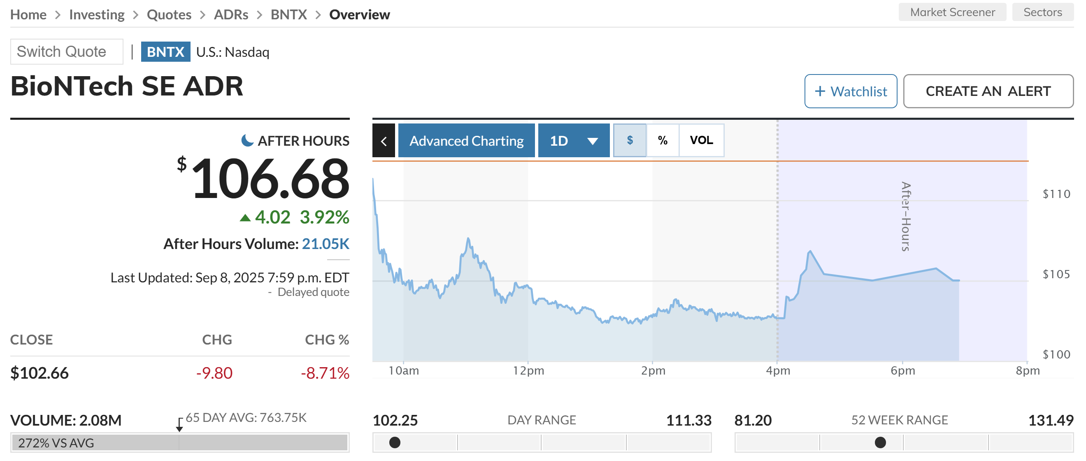Click the day range position dot
The image size is (1086, 461).
[395, 442]
